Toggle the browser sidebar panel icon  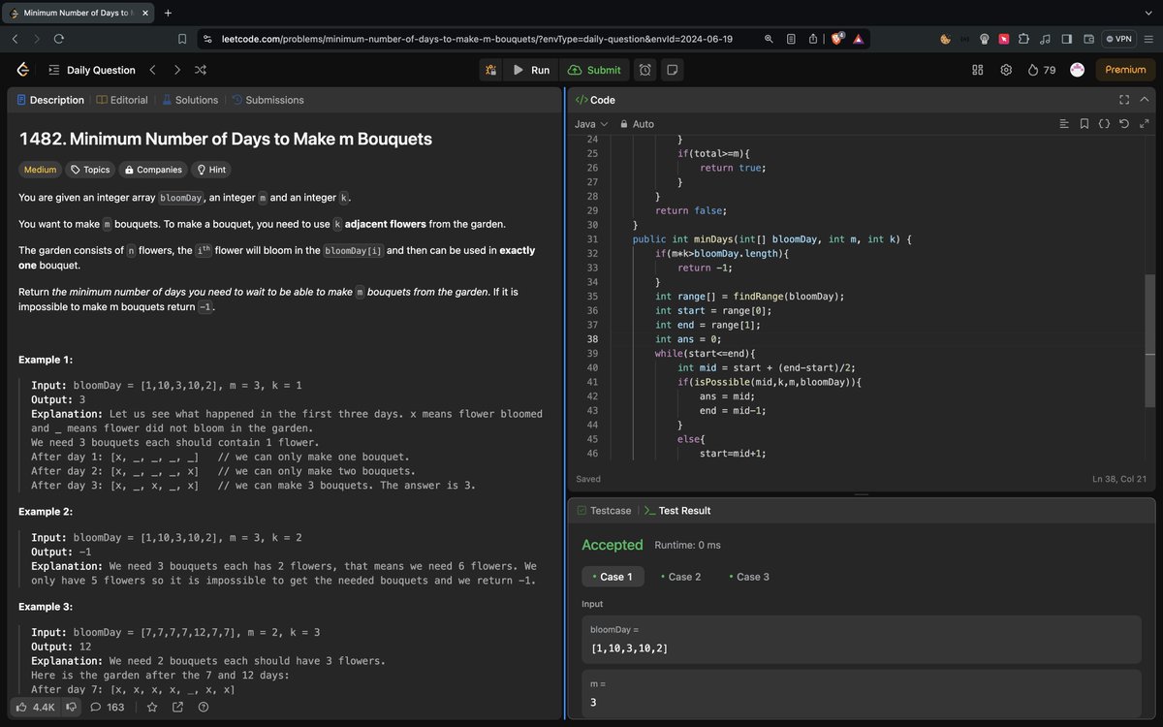click(1067, 39)
